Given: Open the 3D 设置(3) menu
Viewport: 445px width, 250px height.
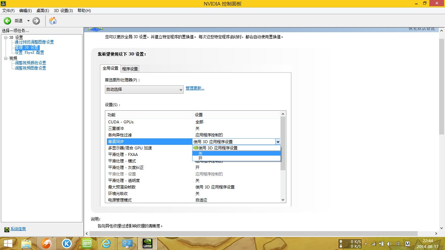Looking at the screenshot, I should (x=63, y=11).
